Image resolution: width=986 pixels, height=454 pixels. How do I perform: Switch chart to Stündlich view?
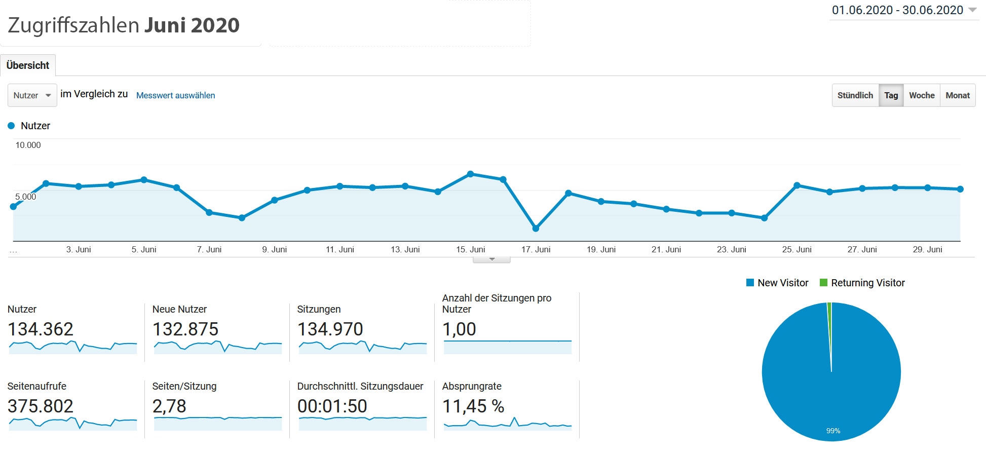point(855,95)
